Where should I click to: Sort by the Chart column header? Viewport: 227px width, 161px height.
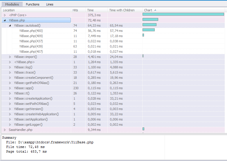148,10
